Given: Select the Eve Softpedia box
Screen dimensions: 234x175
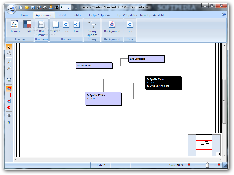Looking at the screenshot, I should coord(147,59).
